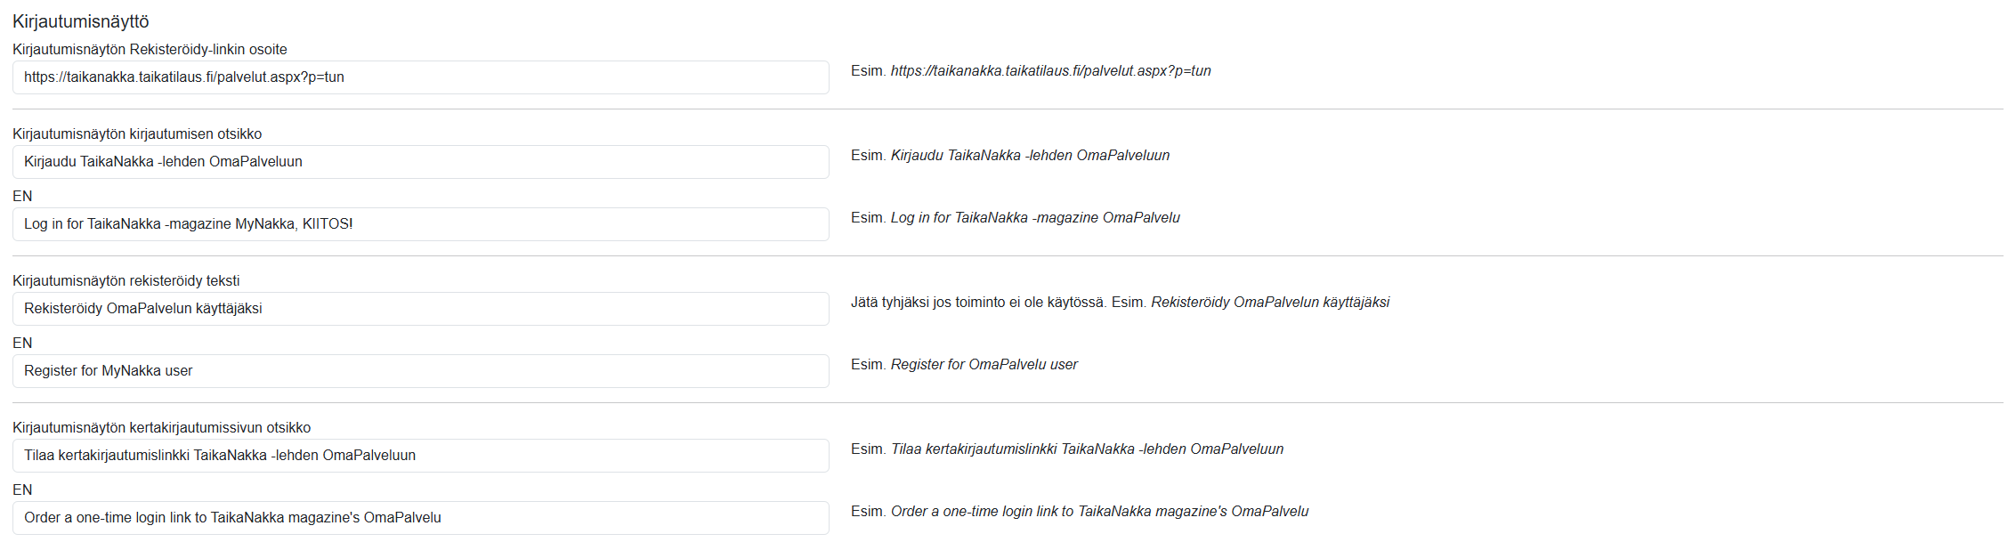Click the EN label above 'Register for MyNakka user'
Screen dimensions: 2016x542
tap(22, 344)
